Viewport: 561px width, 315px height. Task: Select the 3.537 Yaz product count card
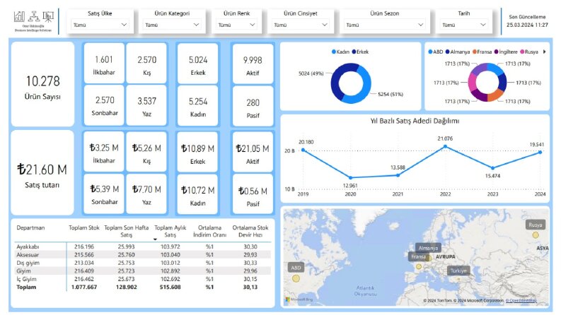tap(146, 105)
